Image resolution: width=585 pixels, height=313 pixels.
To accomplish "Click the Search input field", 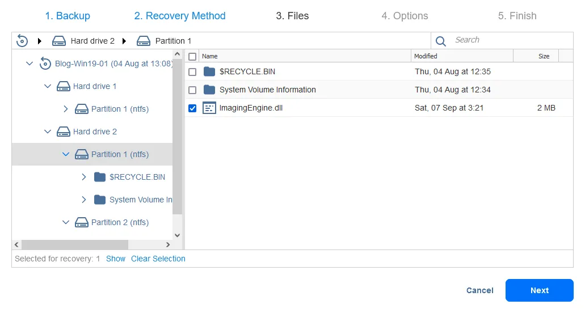I will pyautogui.click(x=511, y=40).
